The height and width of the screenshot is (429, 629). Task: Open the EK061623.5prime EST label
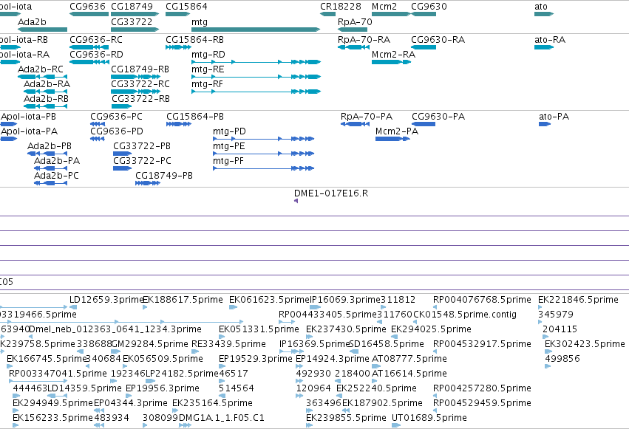tap(269, 300)
